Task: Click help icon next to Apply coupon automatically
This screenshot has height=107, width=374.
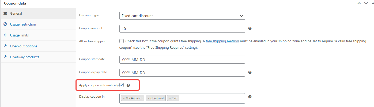Action: (x=128, y=85)
